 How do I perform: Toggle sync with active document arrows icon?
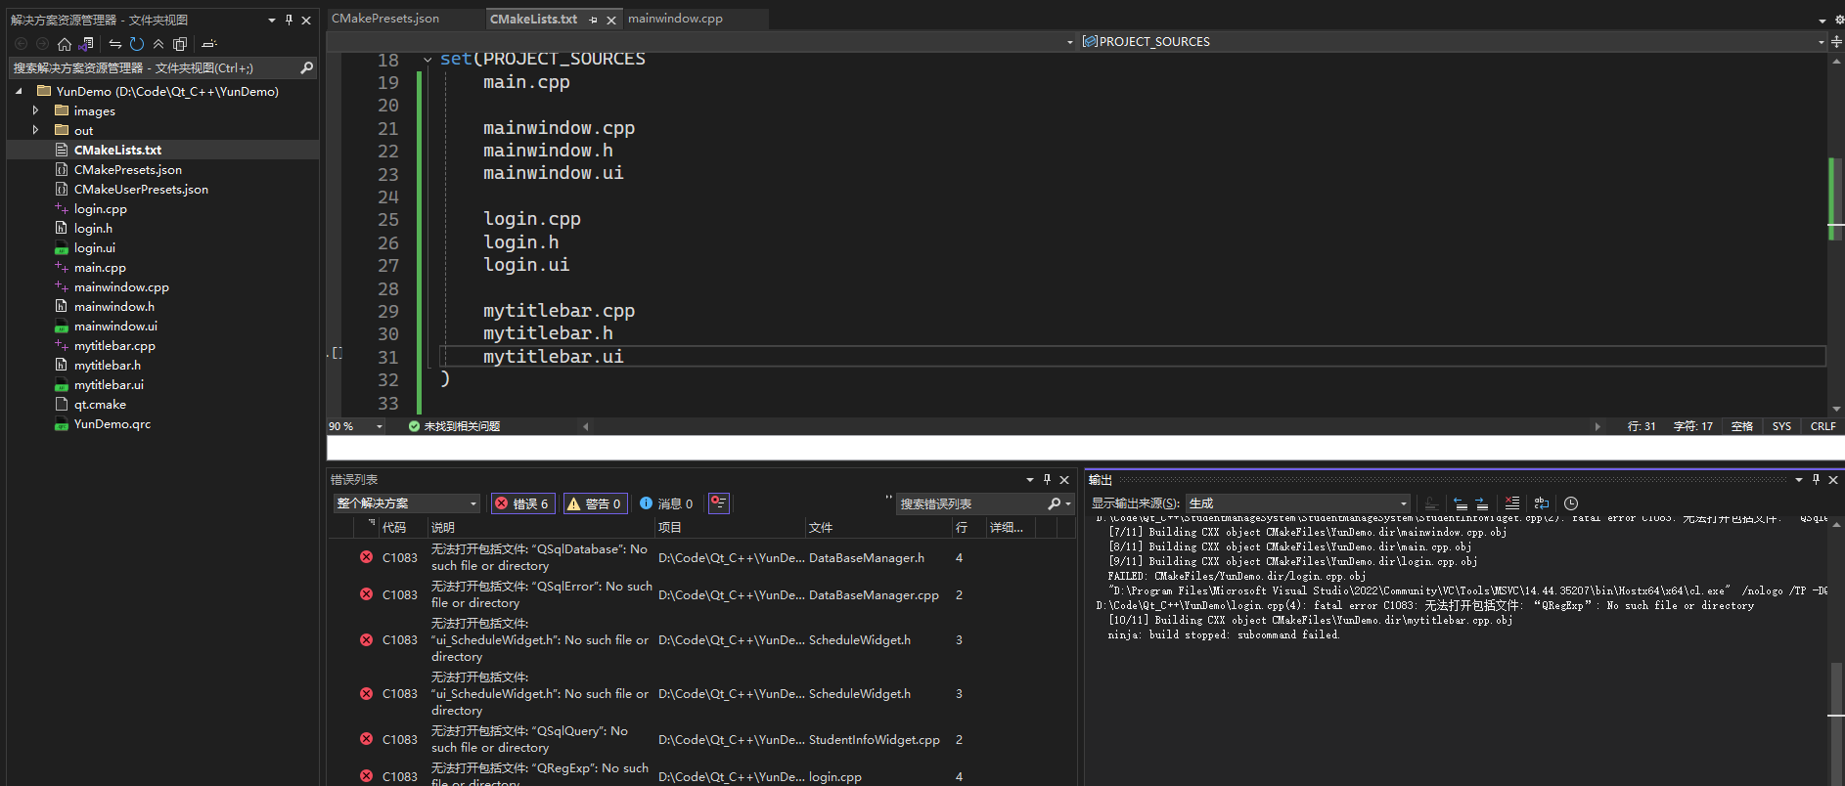click(x=114, y=44)
